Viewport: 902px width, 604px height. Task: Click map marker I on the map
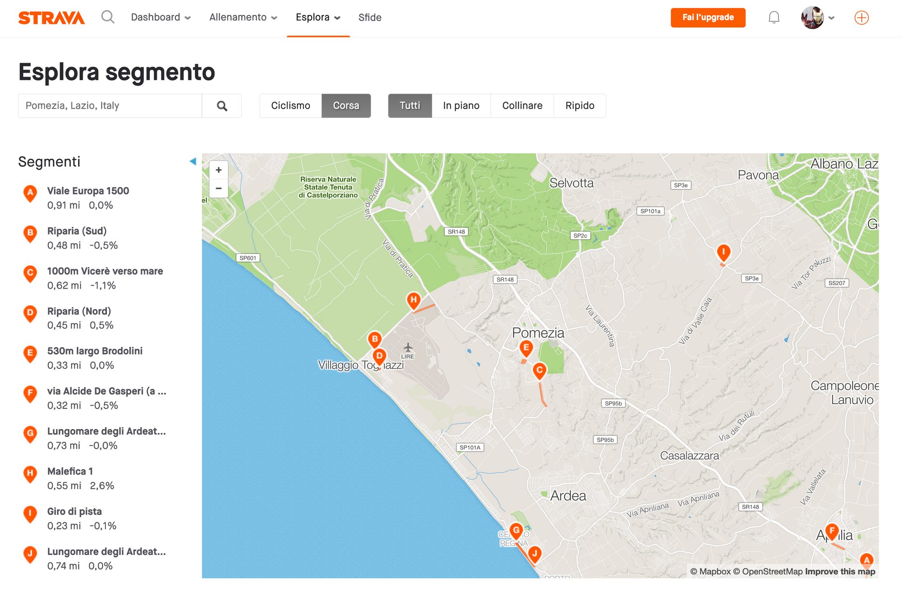tap(723, 252)
